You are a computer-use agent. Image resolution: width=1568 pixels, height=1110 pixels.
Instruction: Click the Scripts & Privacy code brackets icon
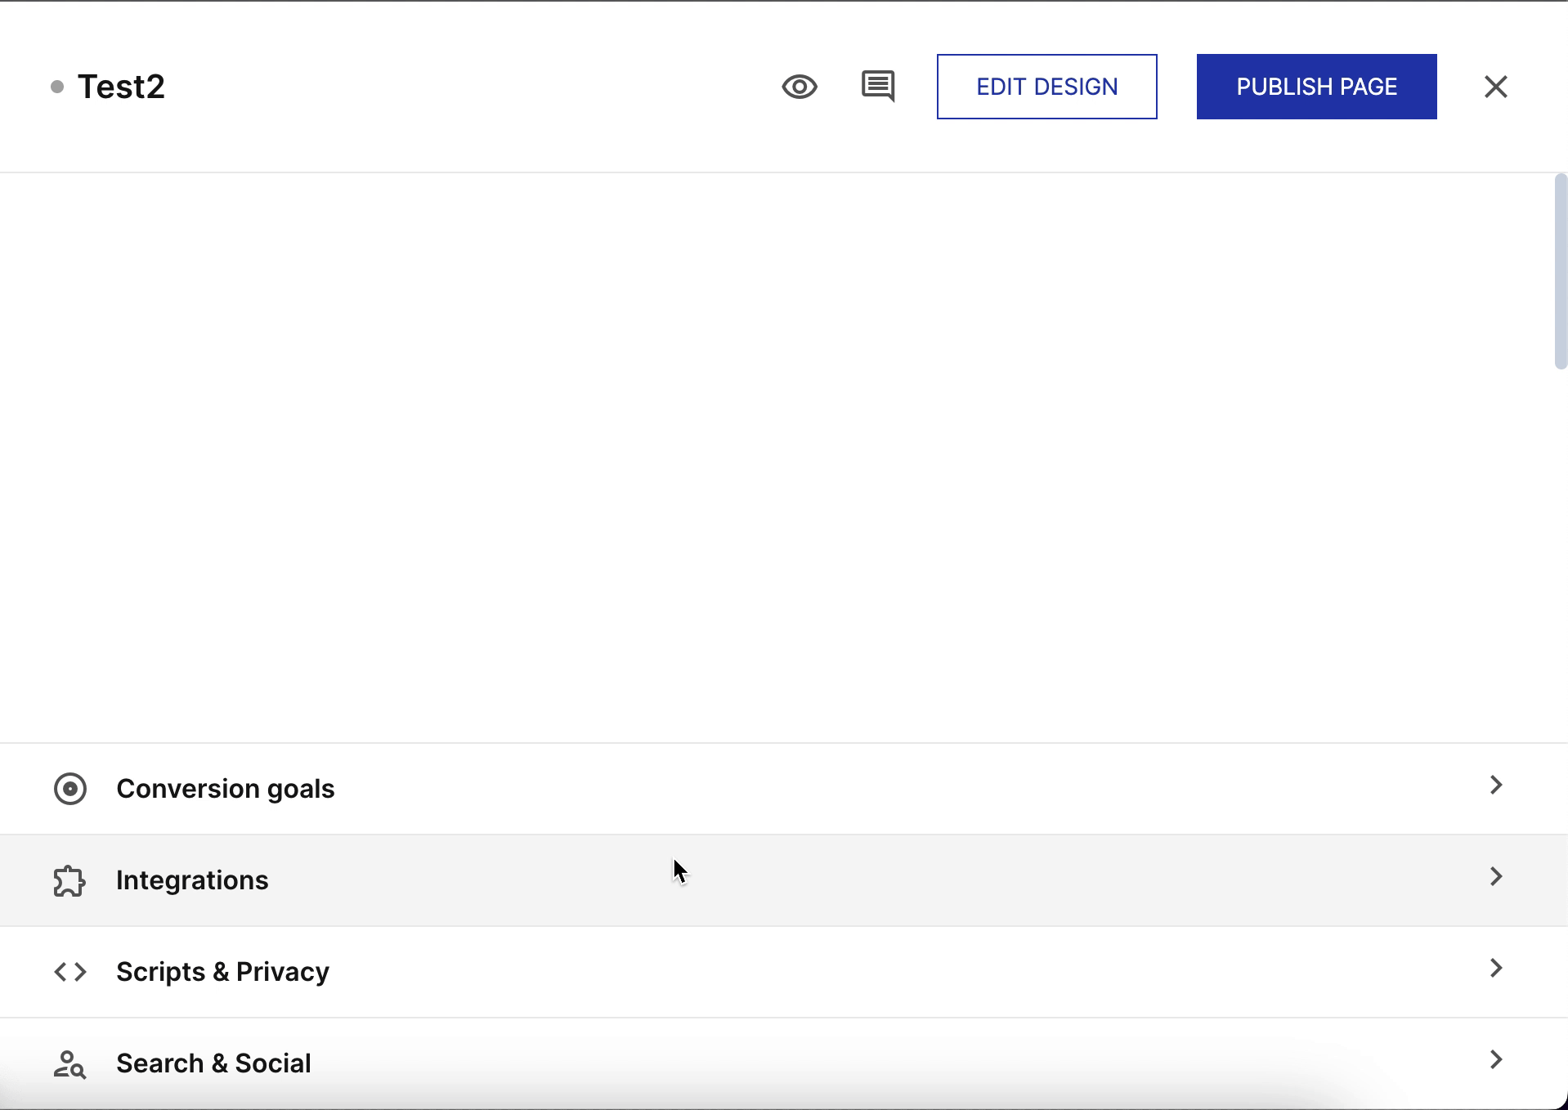[x=70, y=972]
